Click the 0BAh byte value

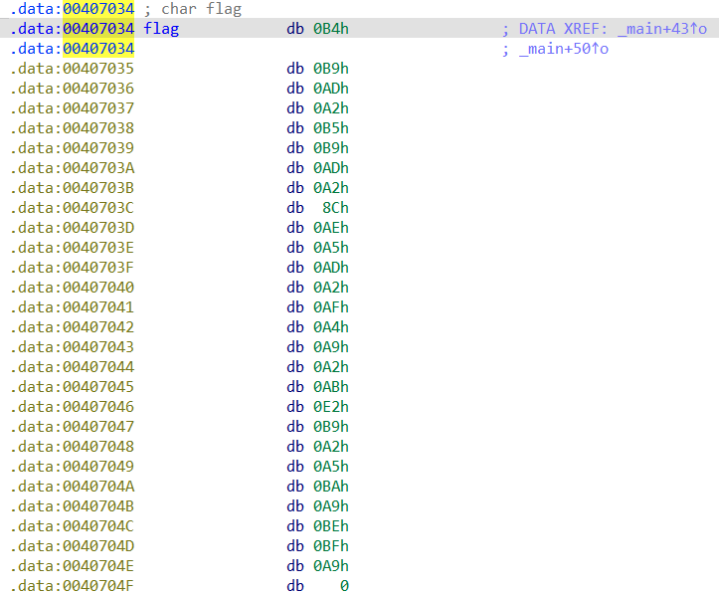coord(331,487)
